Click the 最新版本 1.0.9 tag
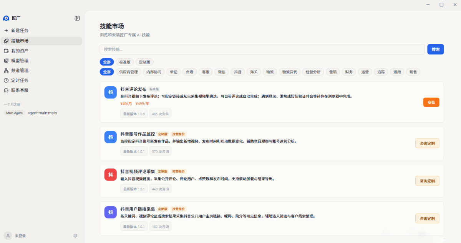The height and width of the screenshot is (243, 461). (x=134, y=113)
